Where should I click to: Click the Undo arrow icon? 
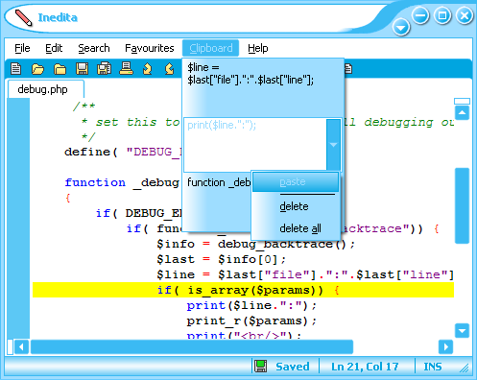point(148,69)
